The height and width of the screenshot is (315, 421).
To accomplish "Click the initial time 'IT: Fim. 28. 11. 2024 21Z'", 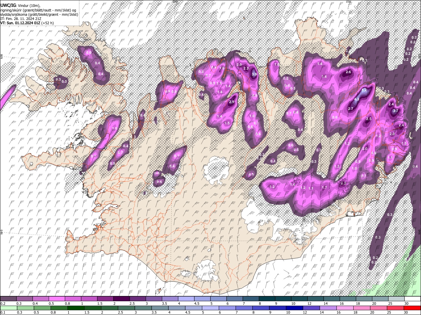I will pos(21,19).
